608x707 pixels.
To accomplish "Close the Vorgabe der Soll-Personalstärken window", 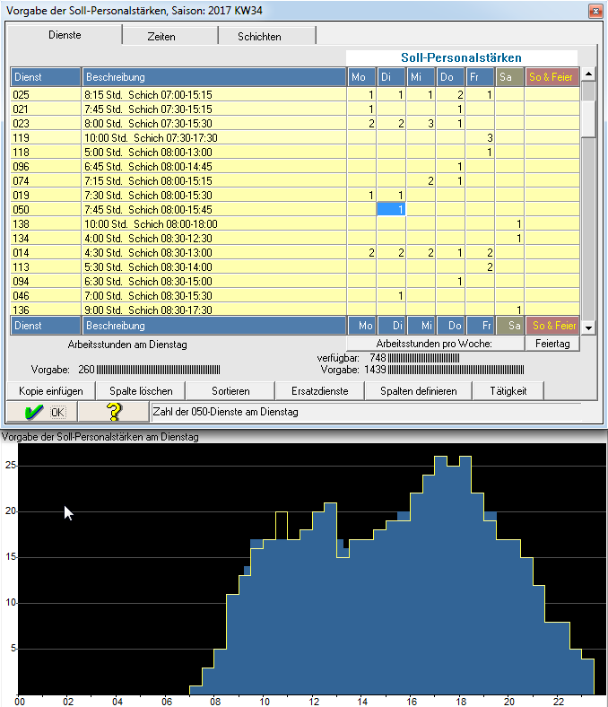I will tap(594, 11).
